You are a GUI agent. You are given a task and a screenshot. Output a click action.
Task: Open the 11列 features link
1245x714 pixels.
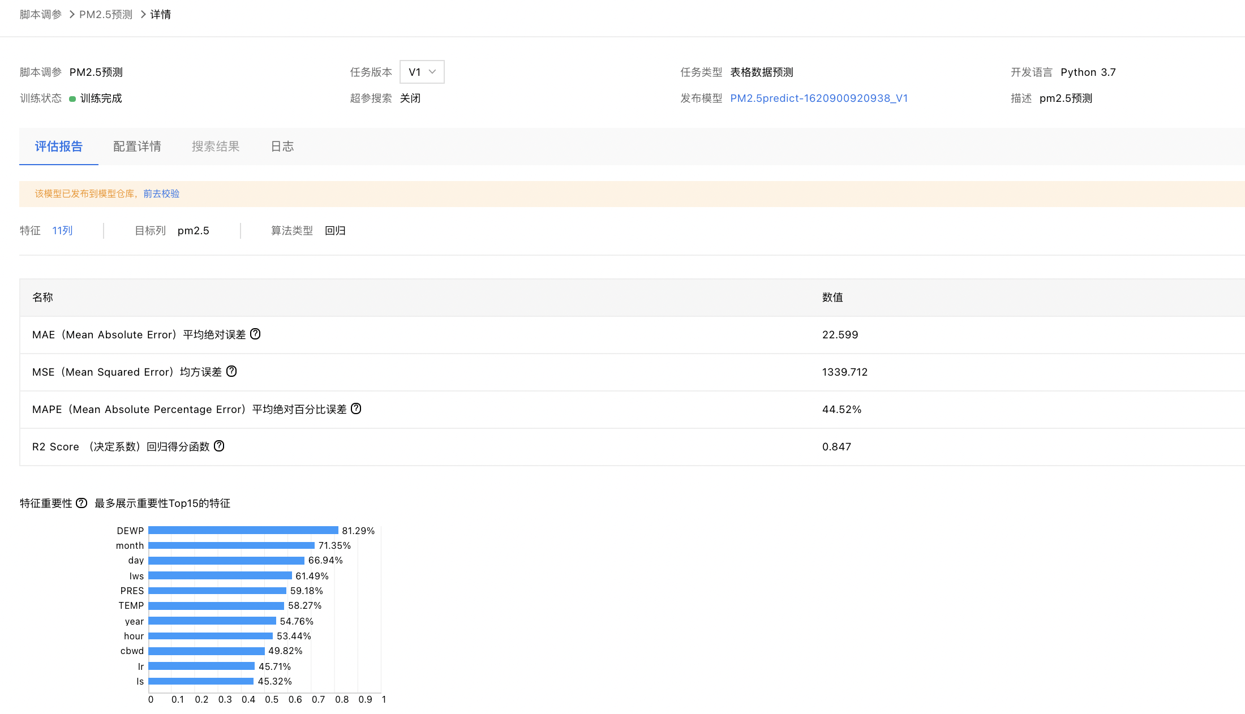62,230
